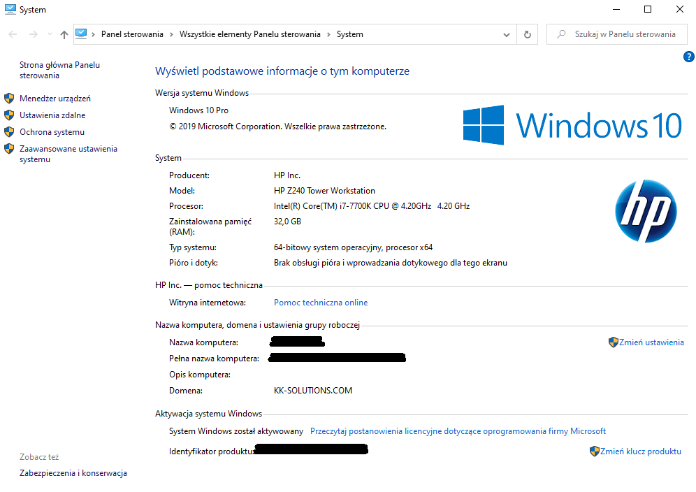Click Zmień ustawienia link
The image size is (696, 492).
pyautogui.click(x=651, y=342)
